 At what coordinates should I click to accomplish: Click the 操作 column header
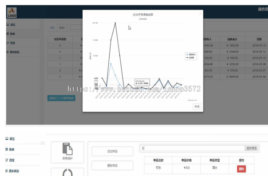coord(241,160)
